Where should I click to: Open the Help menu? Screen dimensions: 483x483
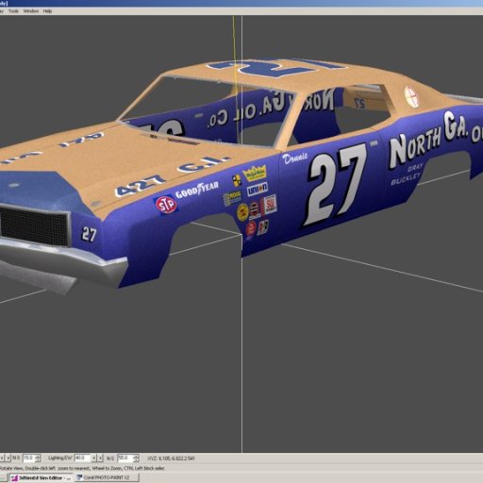47,11
